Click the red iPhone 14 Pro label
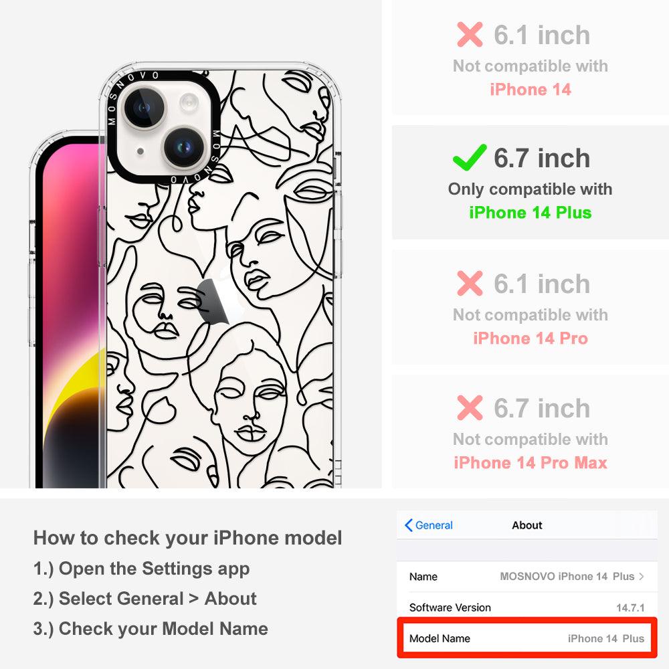Image resolution: width=669 pixels, height=669 pixels. click(x=531, y=339)
